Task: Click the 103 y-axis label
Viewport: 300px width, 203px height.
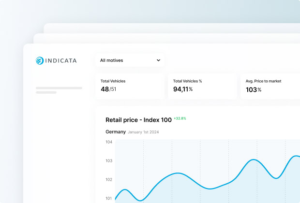Action: pos(109,161)
